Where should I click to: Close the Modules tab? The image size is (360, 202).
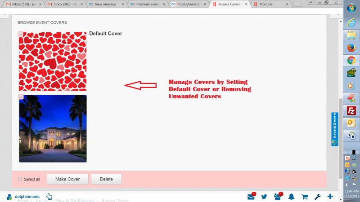point(287,4)
